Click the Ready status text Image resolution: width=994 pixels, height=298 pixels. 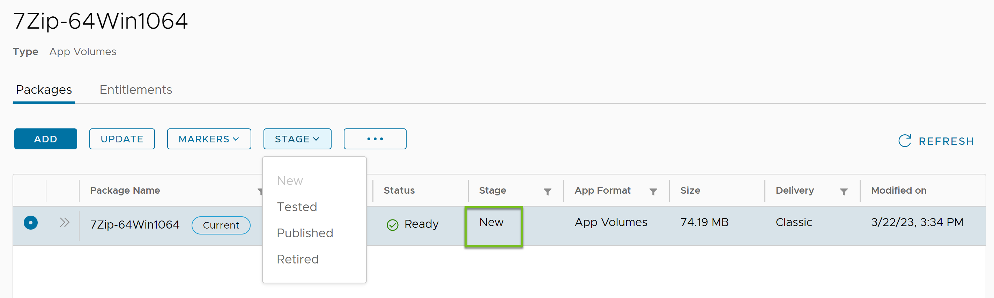(421, 224)
